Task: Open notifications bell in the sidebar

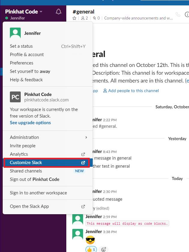Action: click(58, 12)
